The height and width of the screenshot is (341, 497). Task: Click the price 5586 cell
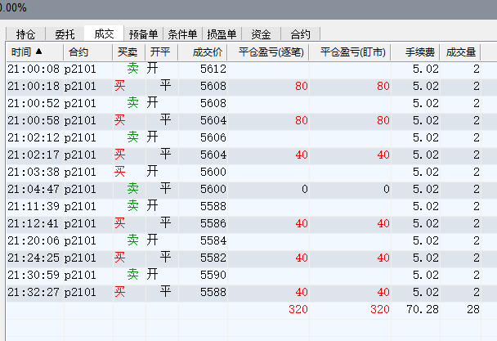coord(203,223)
